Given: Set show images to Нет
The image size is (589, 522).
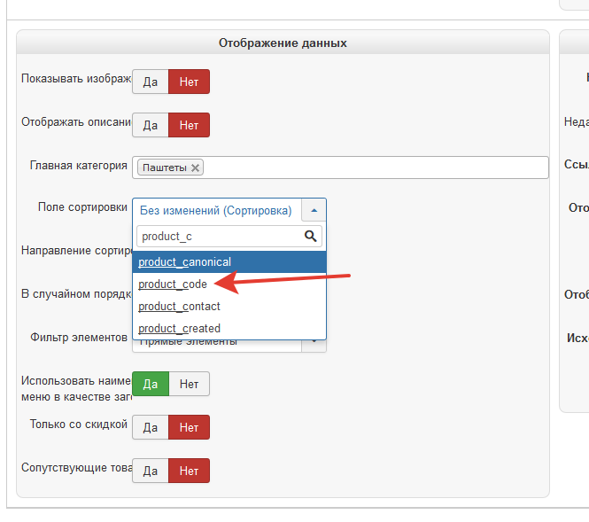Looking at the screenshot, I should point(189,82).
